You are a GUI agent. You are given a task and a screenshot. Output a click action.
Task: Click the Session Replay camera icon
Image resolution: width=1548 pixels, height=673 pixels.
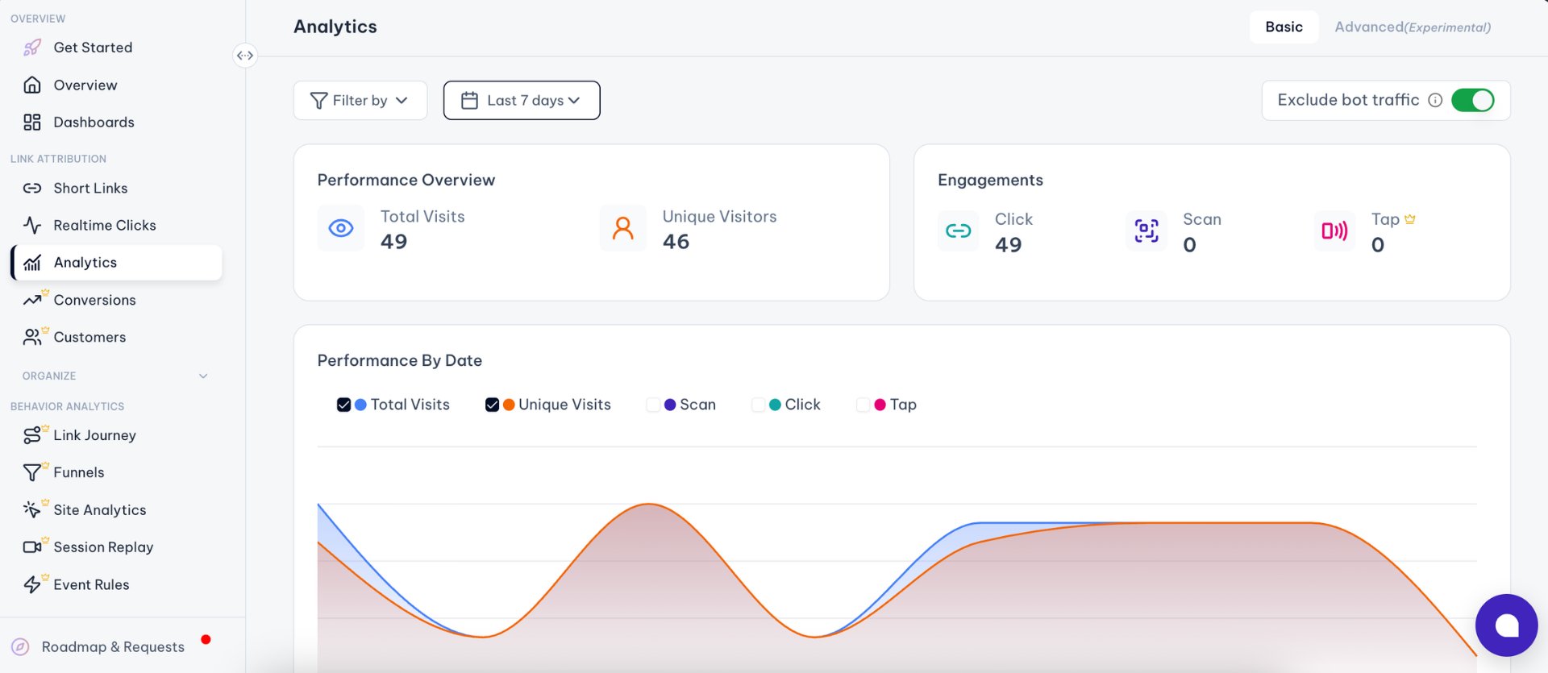pos(32,547)
